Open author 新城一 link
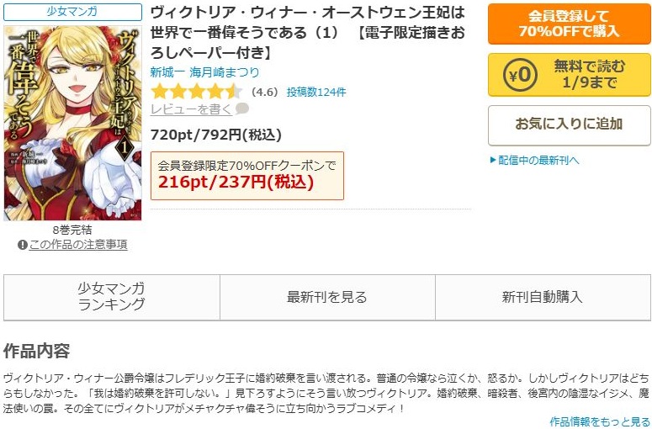The height and width of the screenshot is (429, 652). click(168, 72)
